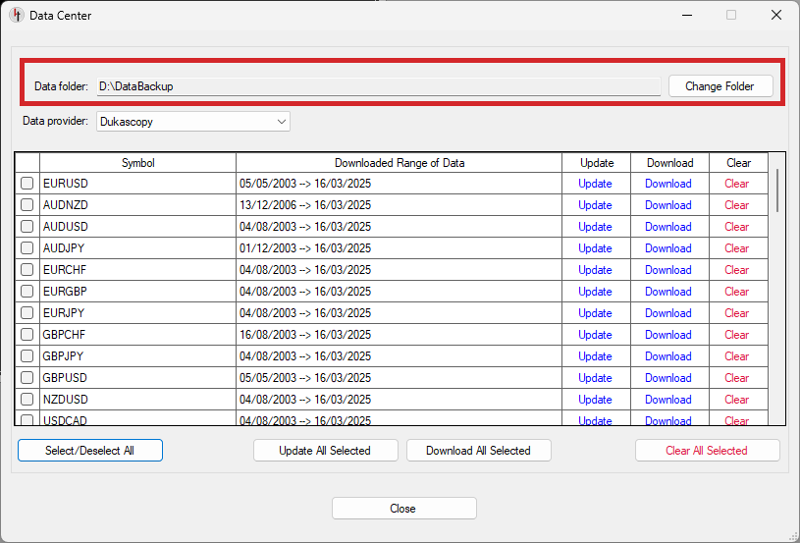Toggle the EURGBP checkbox
This screenshot has width=800, height=543.
coord(27,291)
